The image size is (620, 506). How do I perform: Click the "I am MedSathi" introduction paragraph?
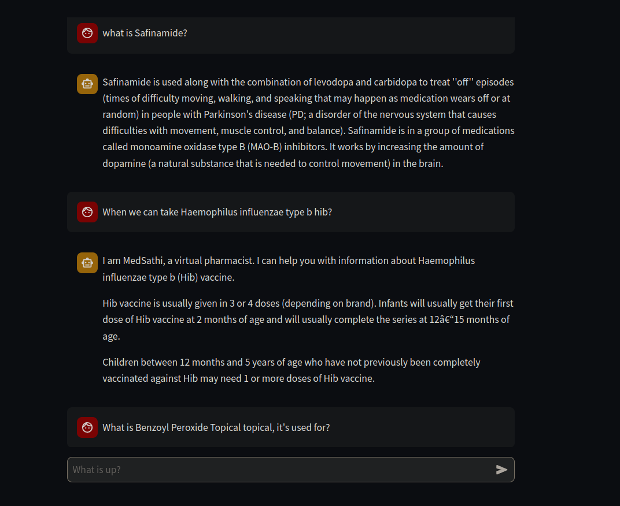tap(289, 269)
